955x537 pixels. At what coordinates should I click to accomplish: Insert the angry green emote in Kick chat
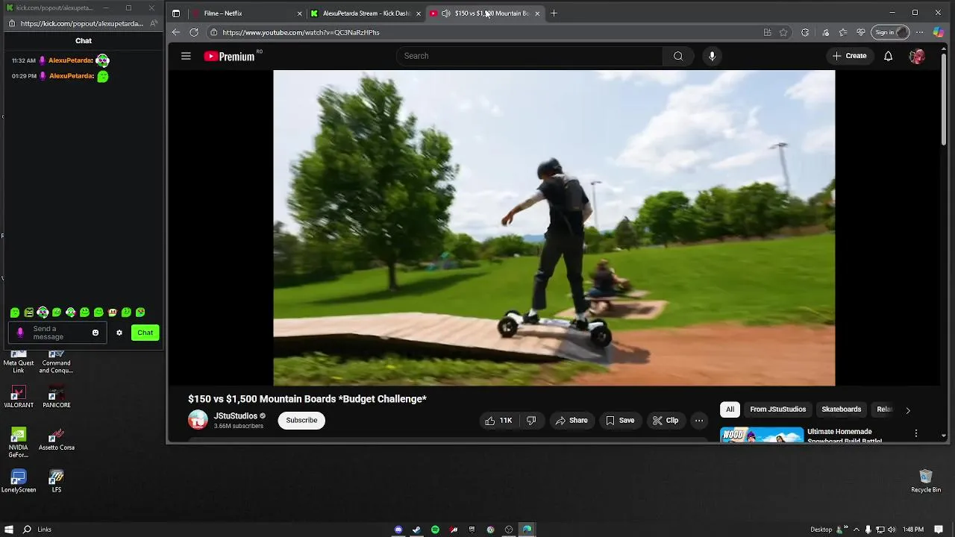click(29, 313)
